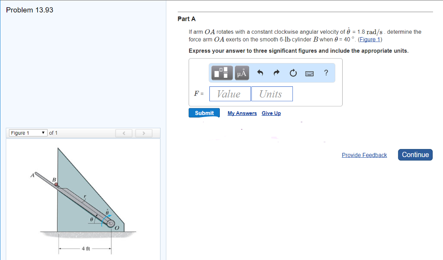Viewport: 443px width, 260px height.
Task: Click Give Up
Action: coord(271,113)
